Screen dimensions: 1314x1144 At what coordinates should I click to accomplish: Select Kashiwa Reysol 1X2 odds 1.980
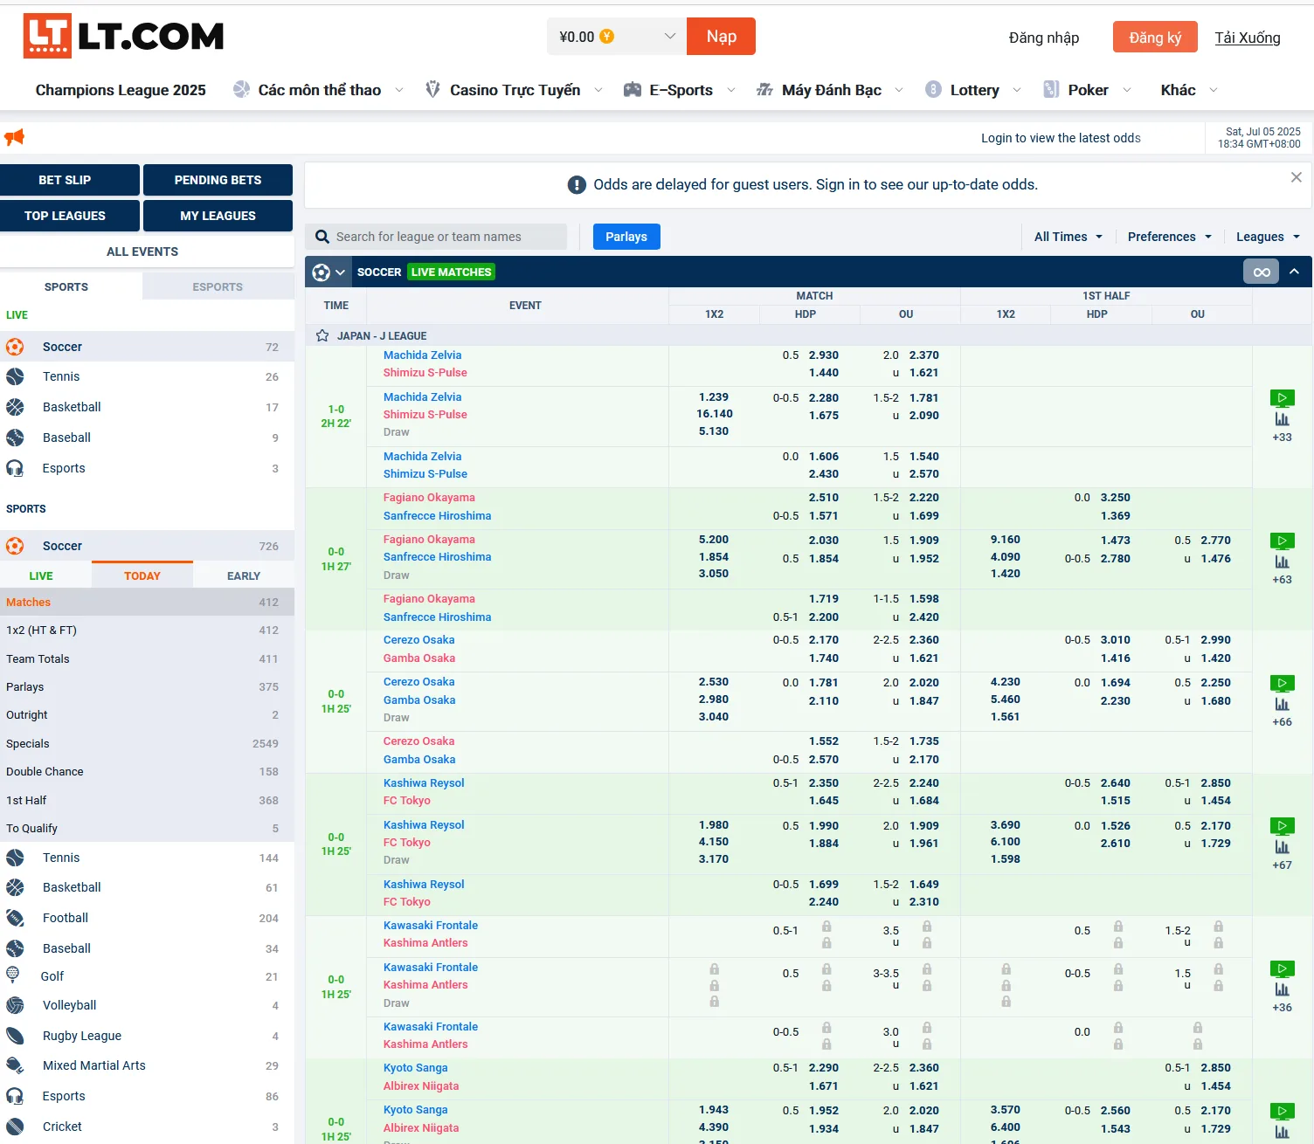[x=714, y=825]
